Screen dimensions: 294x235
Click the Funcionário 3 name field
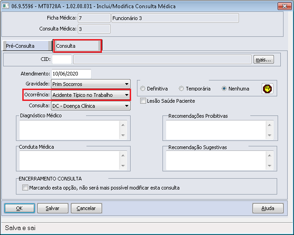[x=175, y=18]
